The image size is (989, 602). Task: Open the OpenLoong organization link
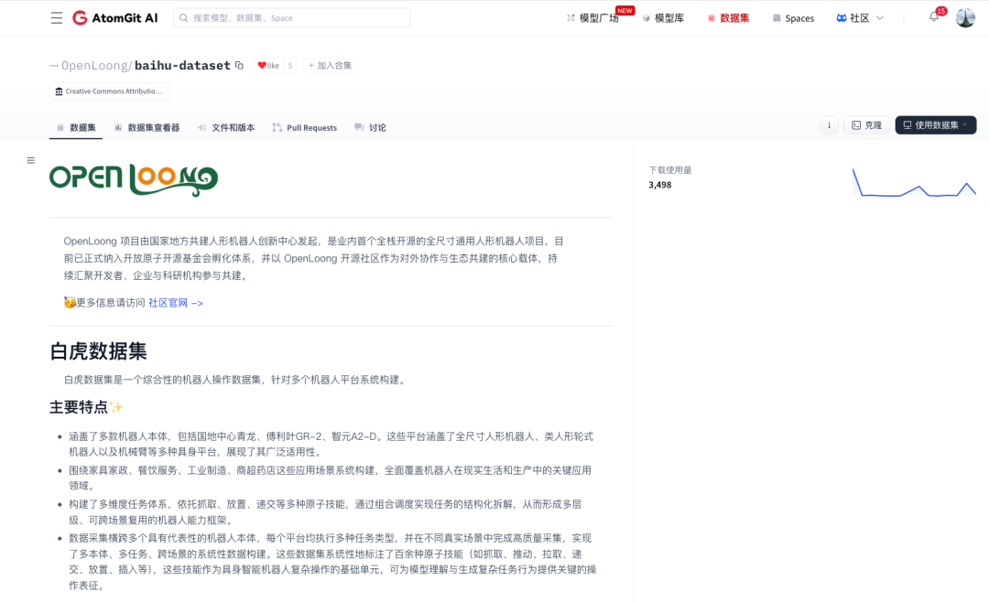(x=94, y=66)
